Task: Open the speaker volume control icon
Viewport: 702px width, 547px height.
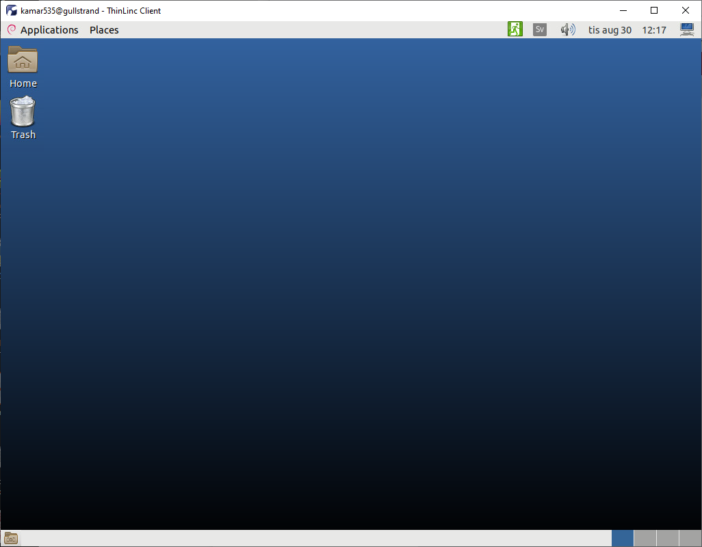Action: [x=568, y=29]
